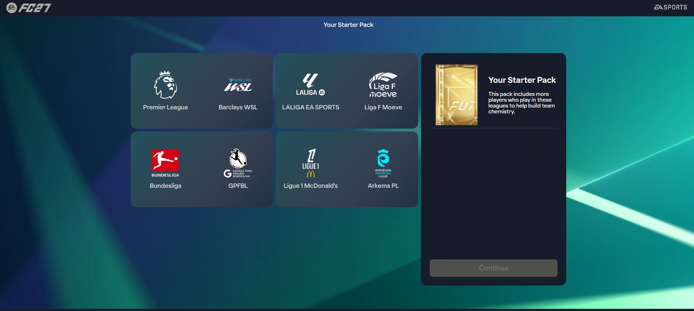The image size is (694, 311).
Task: Choose the Arkema Premiere Ligue logo
Action: tap(383, 163)
